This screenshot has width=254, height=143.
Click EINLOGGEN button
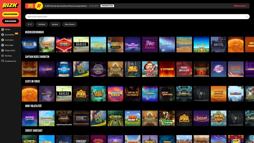(10, 21)
